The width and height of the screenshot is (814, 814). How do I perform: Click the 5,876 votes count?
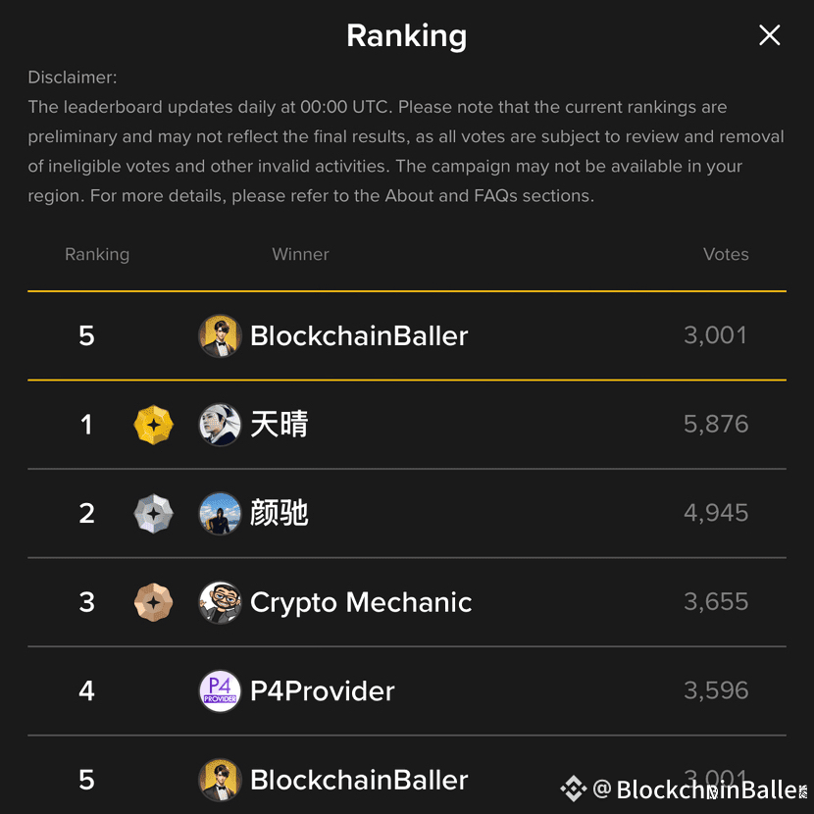coord(716,424)
